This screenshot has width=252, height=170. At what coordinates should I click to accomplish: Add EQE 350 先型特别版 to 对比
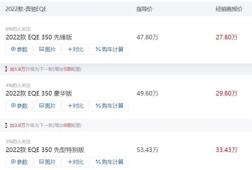[x=75, y=162]
